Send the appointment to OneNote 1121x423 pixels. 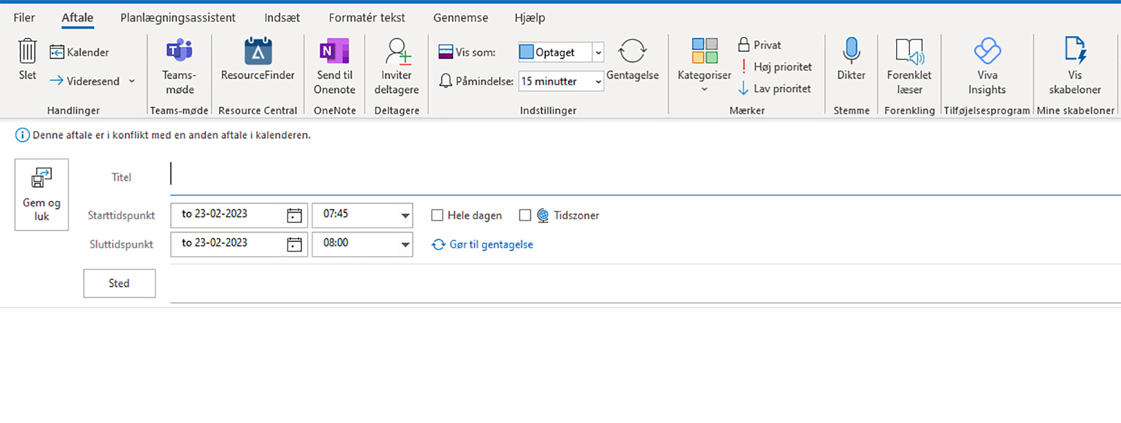tap(334, 51)
